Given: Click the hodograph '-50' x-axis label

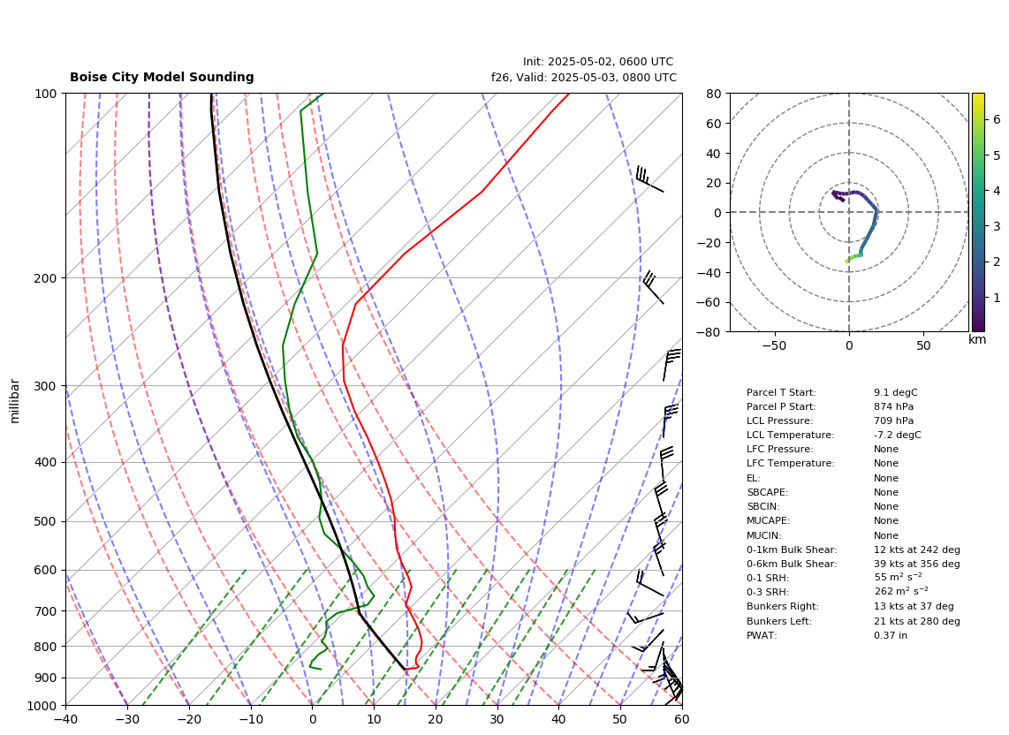Looking at the screenshot, I should click(x=774, y=345).
